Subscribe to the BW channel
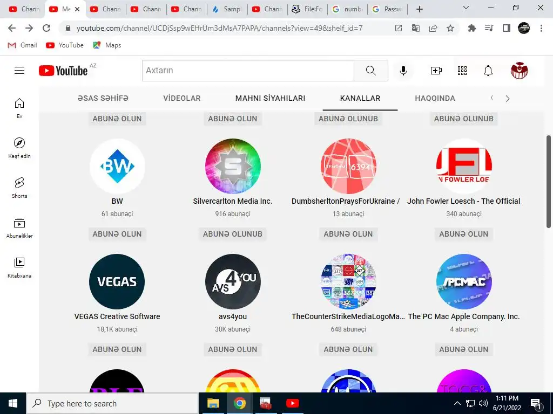Image resolution: width=553 pixels, height=414 pixels. 117,234
